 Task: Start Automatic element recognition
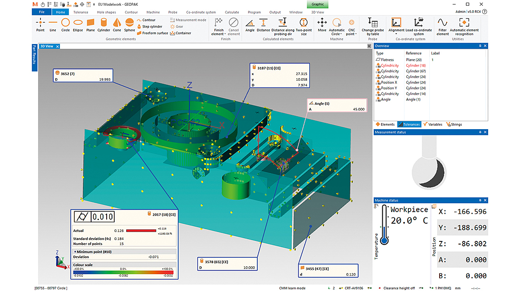click(x=464, y=27)
